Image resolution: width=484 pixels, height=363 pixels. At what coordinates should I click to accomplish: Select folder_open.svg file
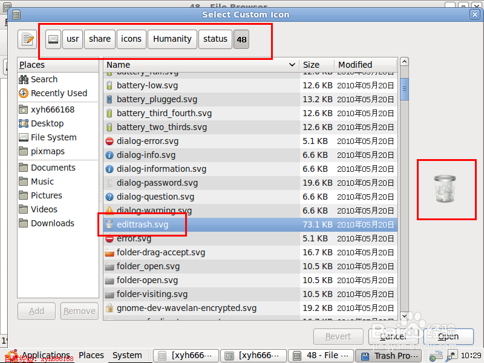[250, 266]
